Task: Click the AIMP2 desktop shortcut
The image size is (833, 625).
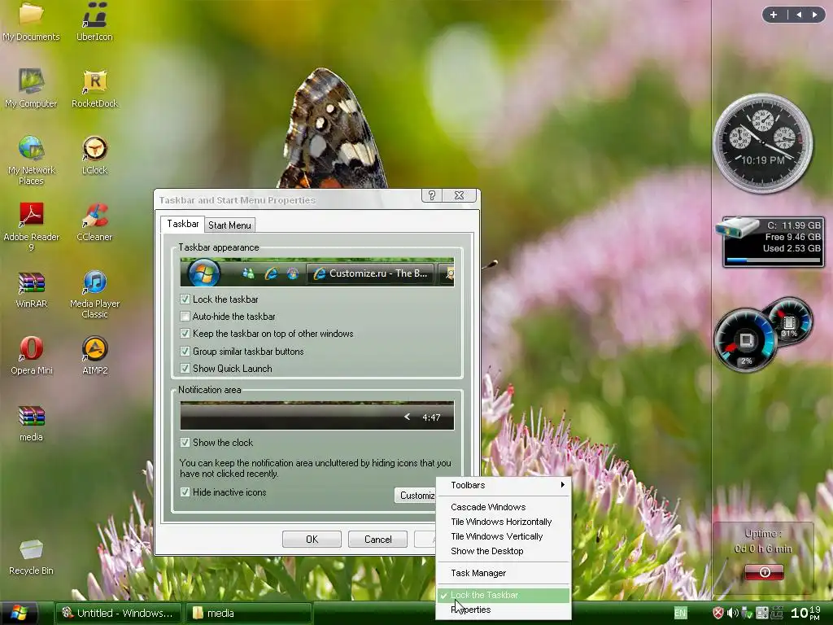Action: 94,356
